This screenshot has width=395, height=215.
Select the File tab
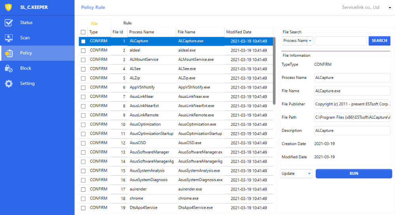(x=94, y=24)
